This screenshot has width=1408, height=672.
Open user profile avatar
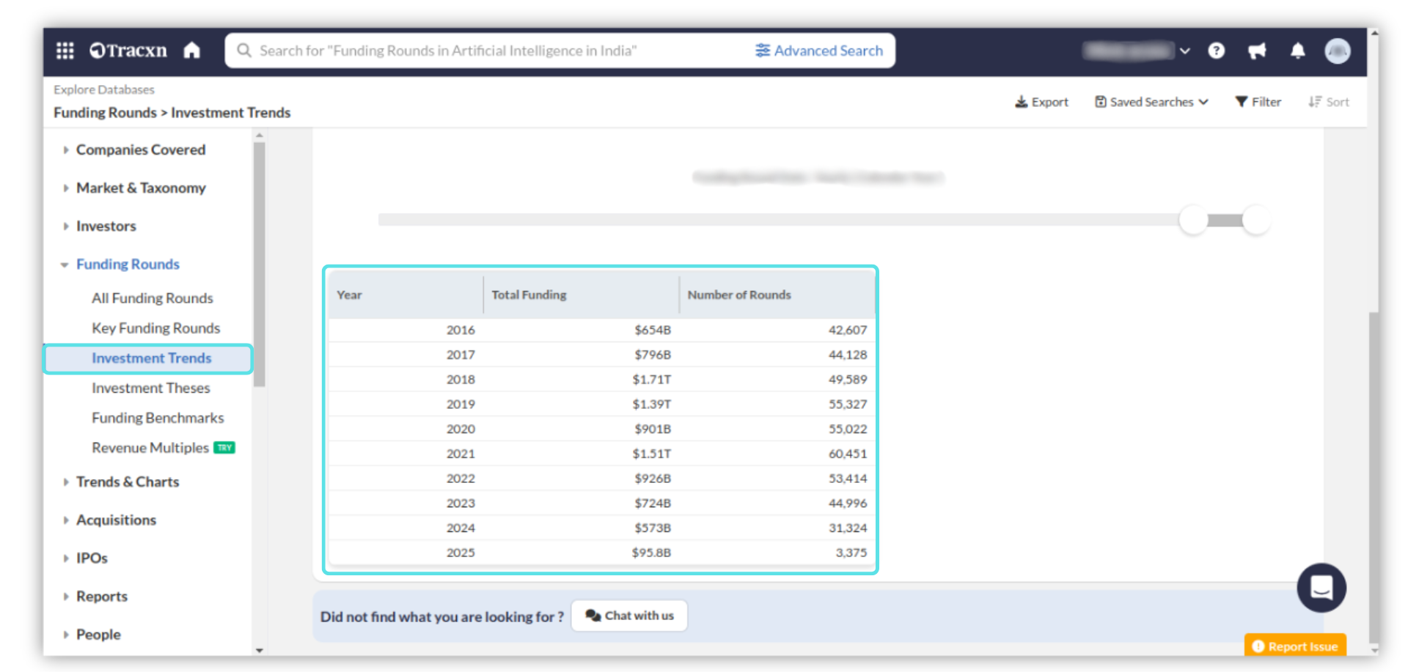coord(1337,51)
